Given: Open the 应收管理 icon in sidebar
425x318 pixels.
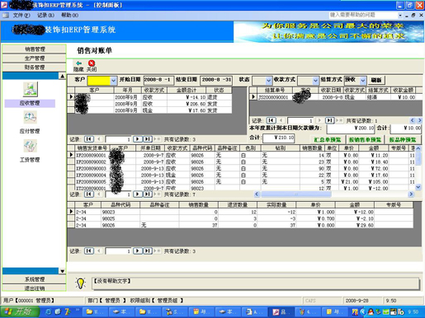Looking at the screenshot, I should pyautogui.click(x=30, y=89).
